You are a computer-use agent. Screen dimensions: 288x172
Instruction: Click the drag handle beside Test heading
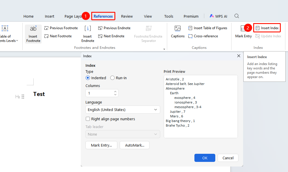coord(23,97)
